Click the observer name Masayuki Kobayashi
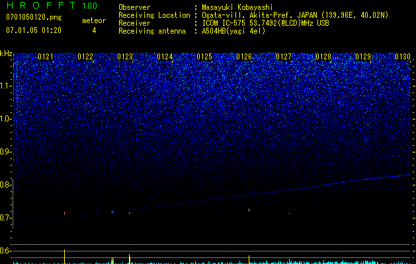Screen dimensions: 416x264 (237, 7)
